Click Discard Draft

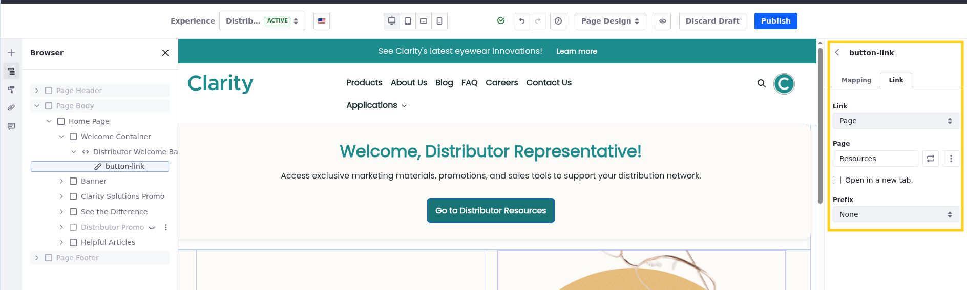tap(712, 21)
